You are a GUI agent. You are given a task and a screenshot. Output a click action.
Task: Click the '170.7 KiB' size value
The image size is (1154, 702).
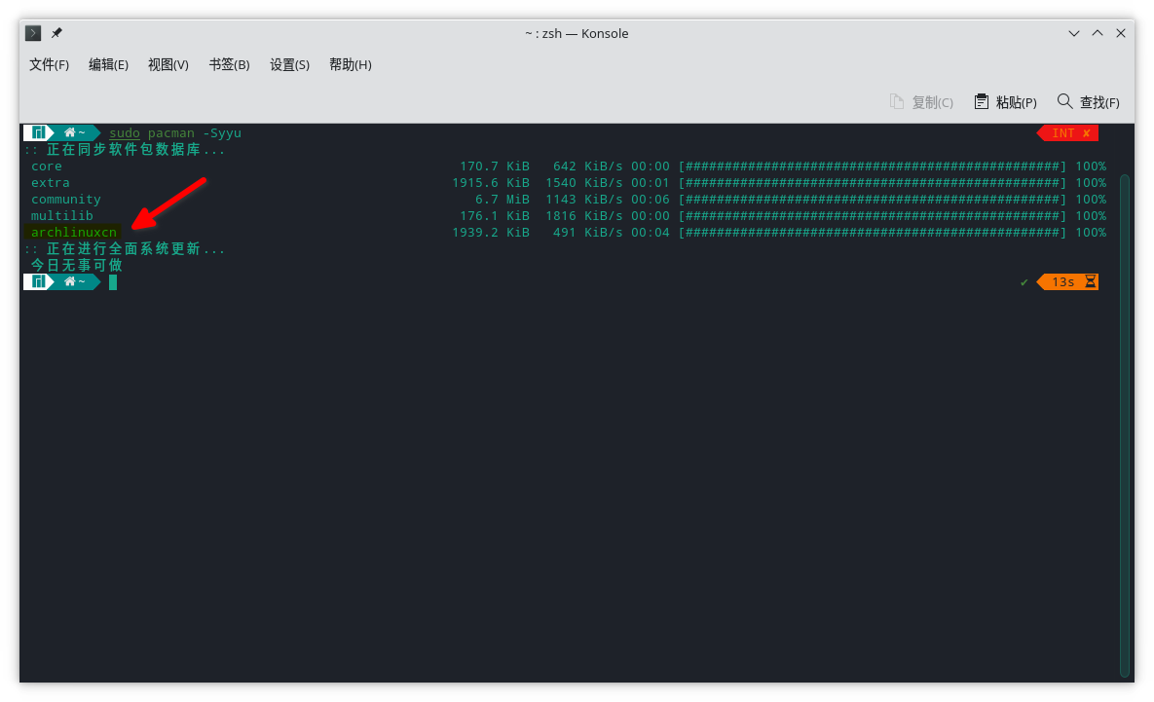(x=495, y=166)
